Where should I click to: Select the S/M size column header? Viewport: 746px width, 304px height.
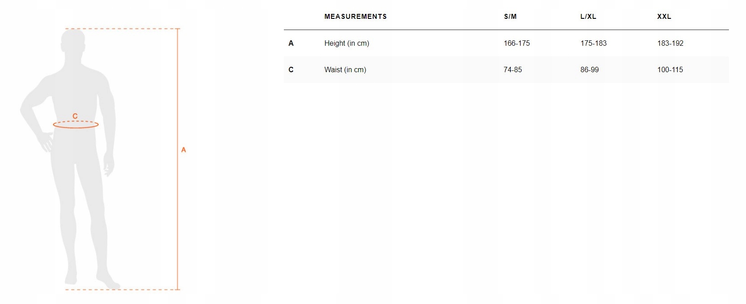point(510,17)
